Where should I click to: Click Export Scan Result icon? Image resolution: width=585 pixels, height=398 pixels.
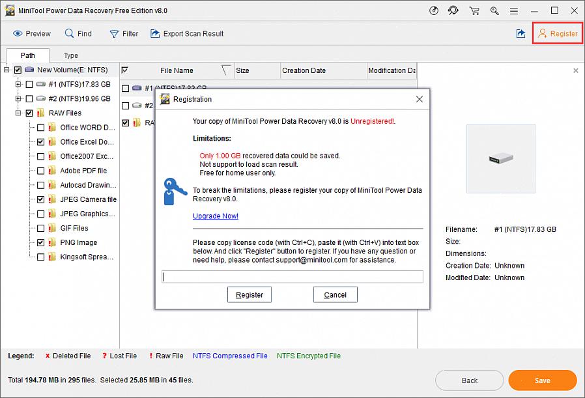pyautogui.click(x=155, y=34)
